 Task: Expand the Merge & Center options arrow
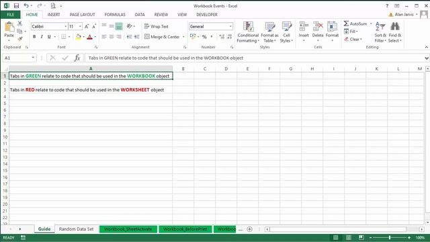[x=183, y=37]
